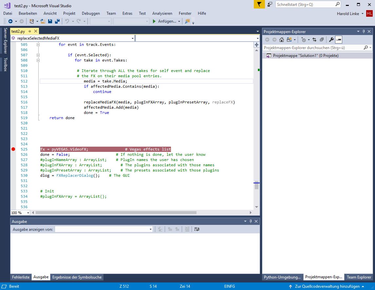
Task: Click the Save All toolbar icon
Action: pos(57,21)
